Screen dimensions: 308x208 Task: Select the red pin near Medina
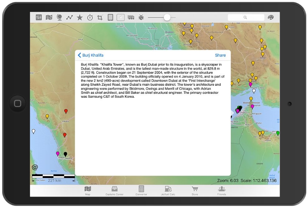(66, 111)
